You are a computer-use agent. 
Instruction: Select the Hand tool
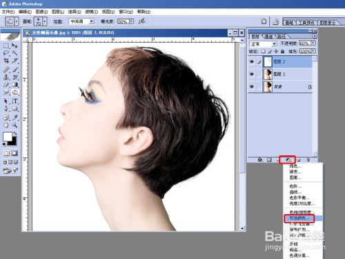pos(6,125)
